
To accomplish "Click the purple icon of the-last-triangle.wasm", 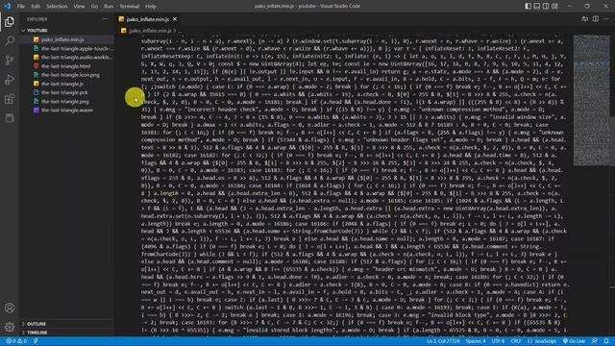I will tap(37, 111).
